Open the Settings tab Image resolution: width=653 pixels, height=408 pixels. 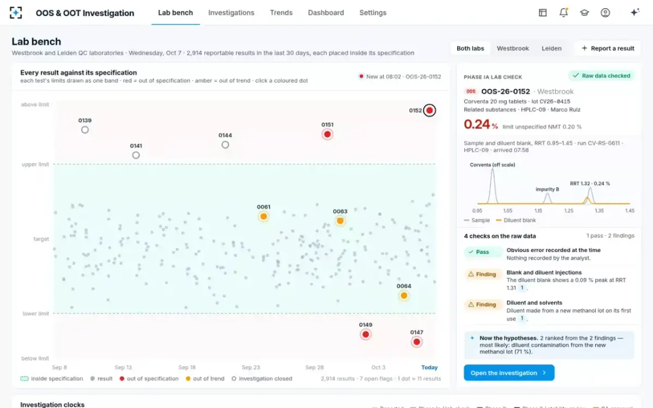click(373, 13)
